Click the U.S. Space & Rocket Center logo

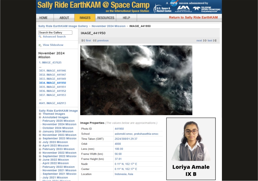(163, 9)
